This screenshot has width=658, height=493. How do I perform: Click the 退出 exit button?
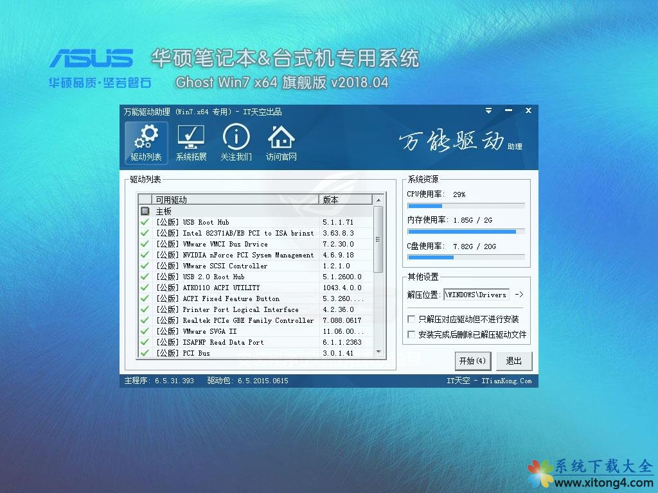coord(513,361)
